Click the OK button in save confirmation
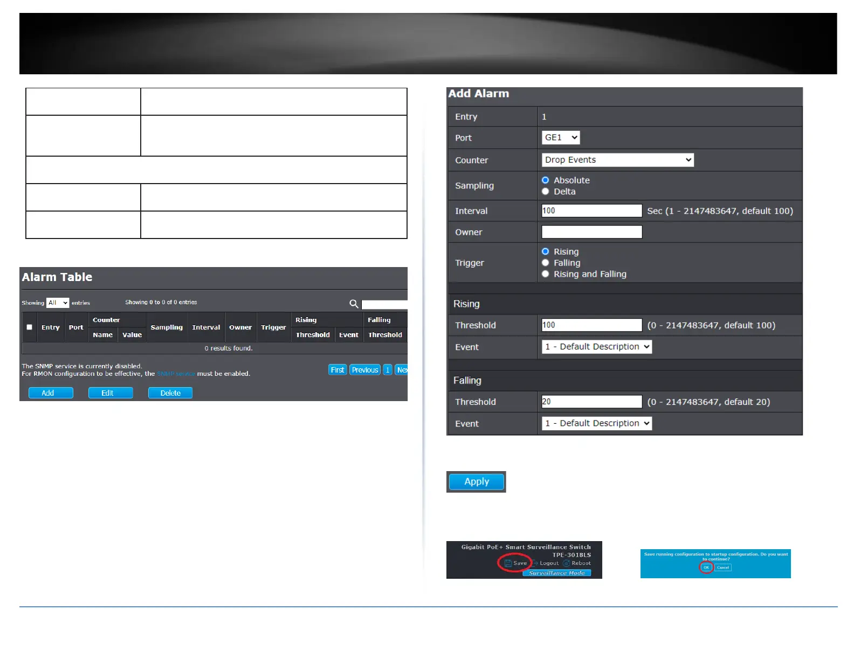This screenshot has height=659, width=854. pos(706,567)
